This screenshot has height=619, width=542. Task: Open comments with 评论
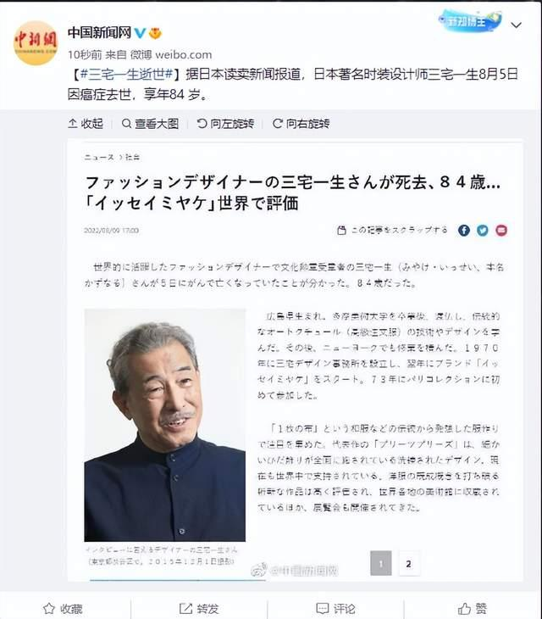click(x=335, y=608)
